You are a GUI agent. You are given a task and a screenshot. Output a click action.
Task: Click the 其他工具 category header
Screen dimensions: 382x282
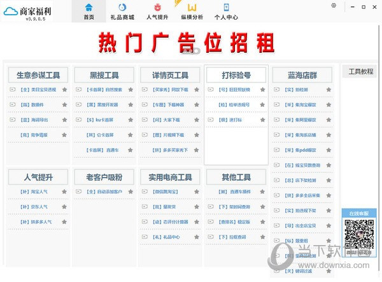point(236,178)
